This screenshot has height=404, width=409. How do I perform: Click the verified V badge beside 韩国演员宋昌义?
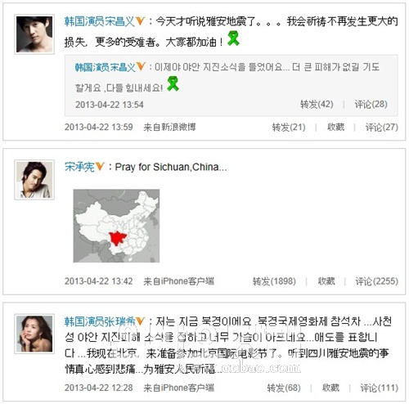[140, 20]
